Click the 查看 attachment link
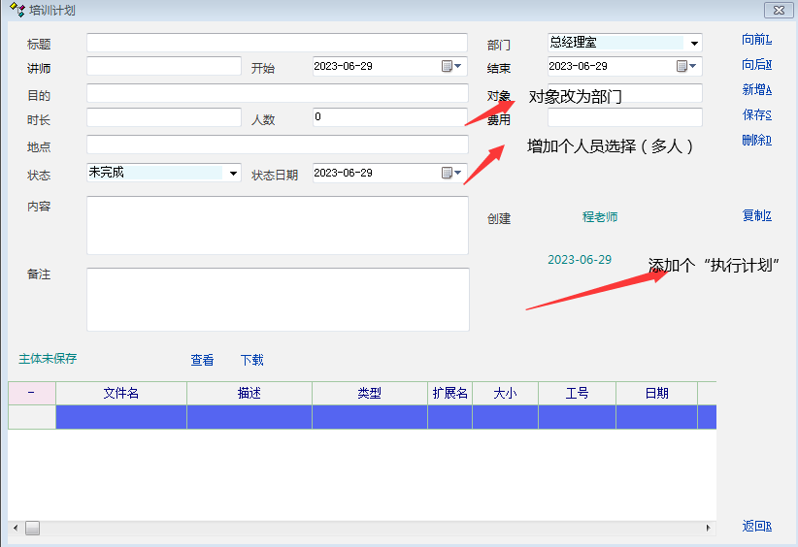This screenshot has width=798, height=547. [202, 361]
